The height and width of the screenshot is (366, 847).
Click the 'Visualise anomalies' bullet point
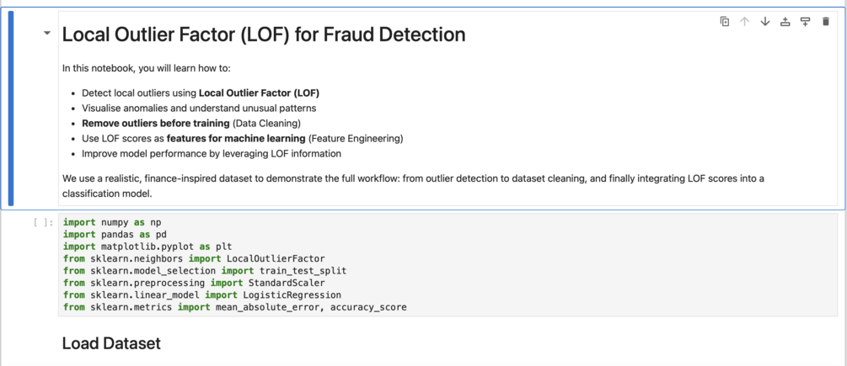(x=199, y=108)
